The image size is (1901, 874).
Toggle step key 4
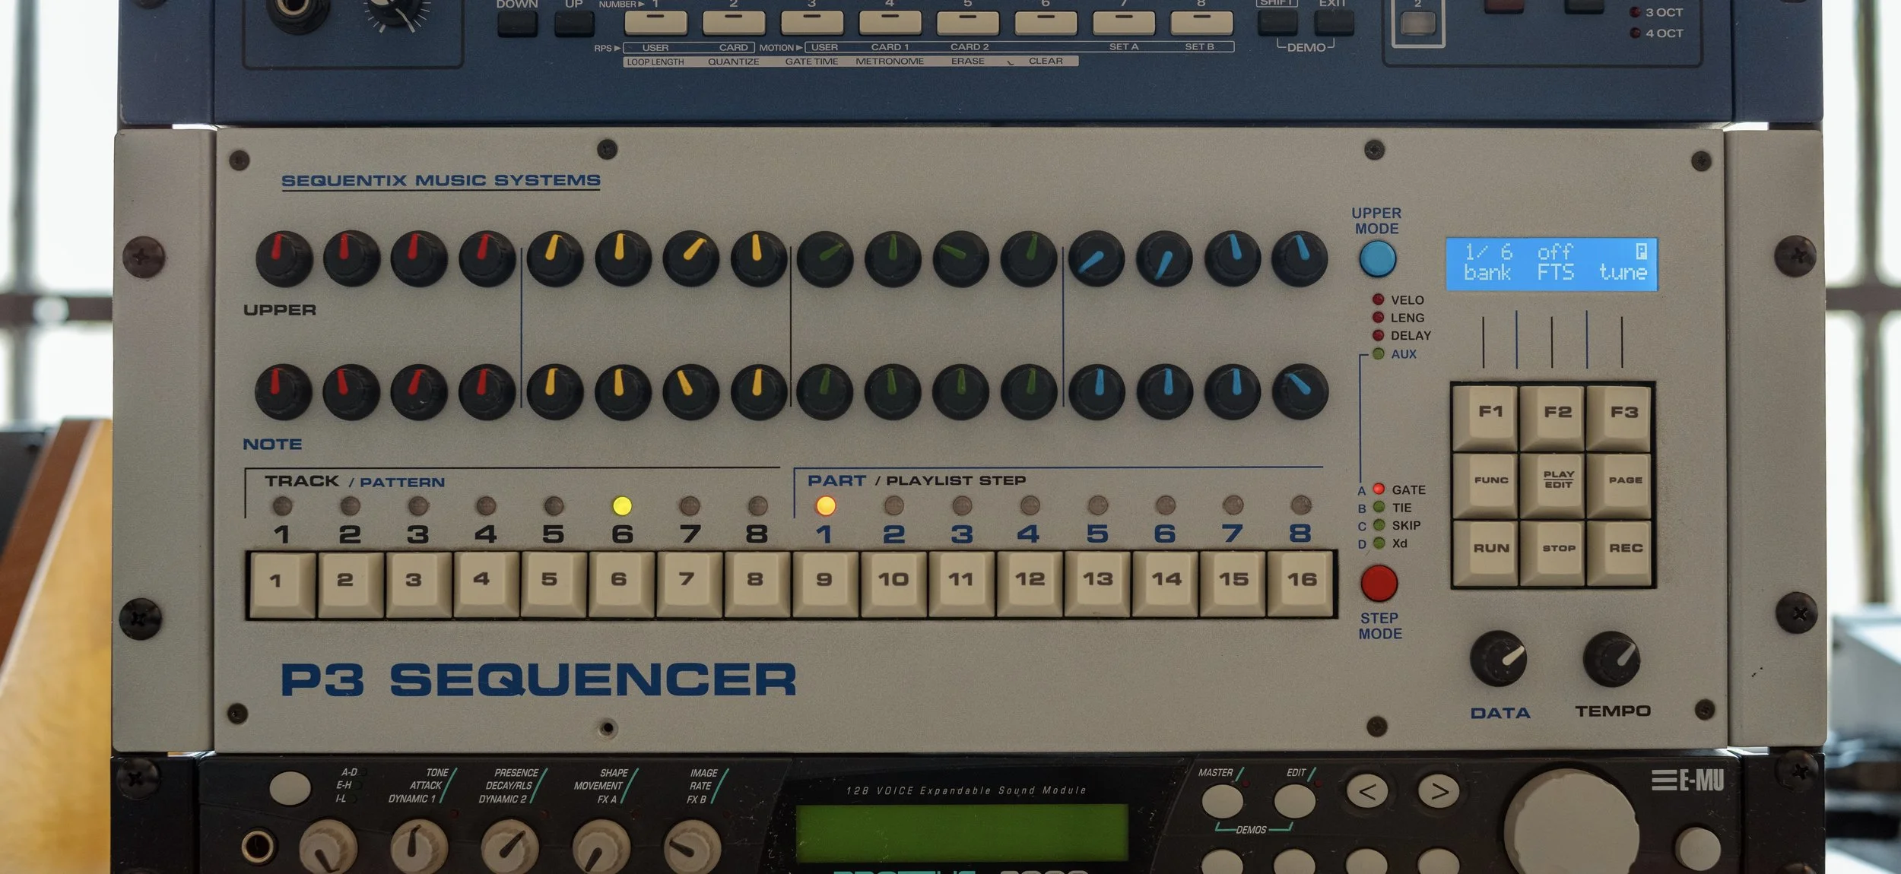486,584
